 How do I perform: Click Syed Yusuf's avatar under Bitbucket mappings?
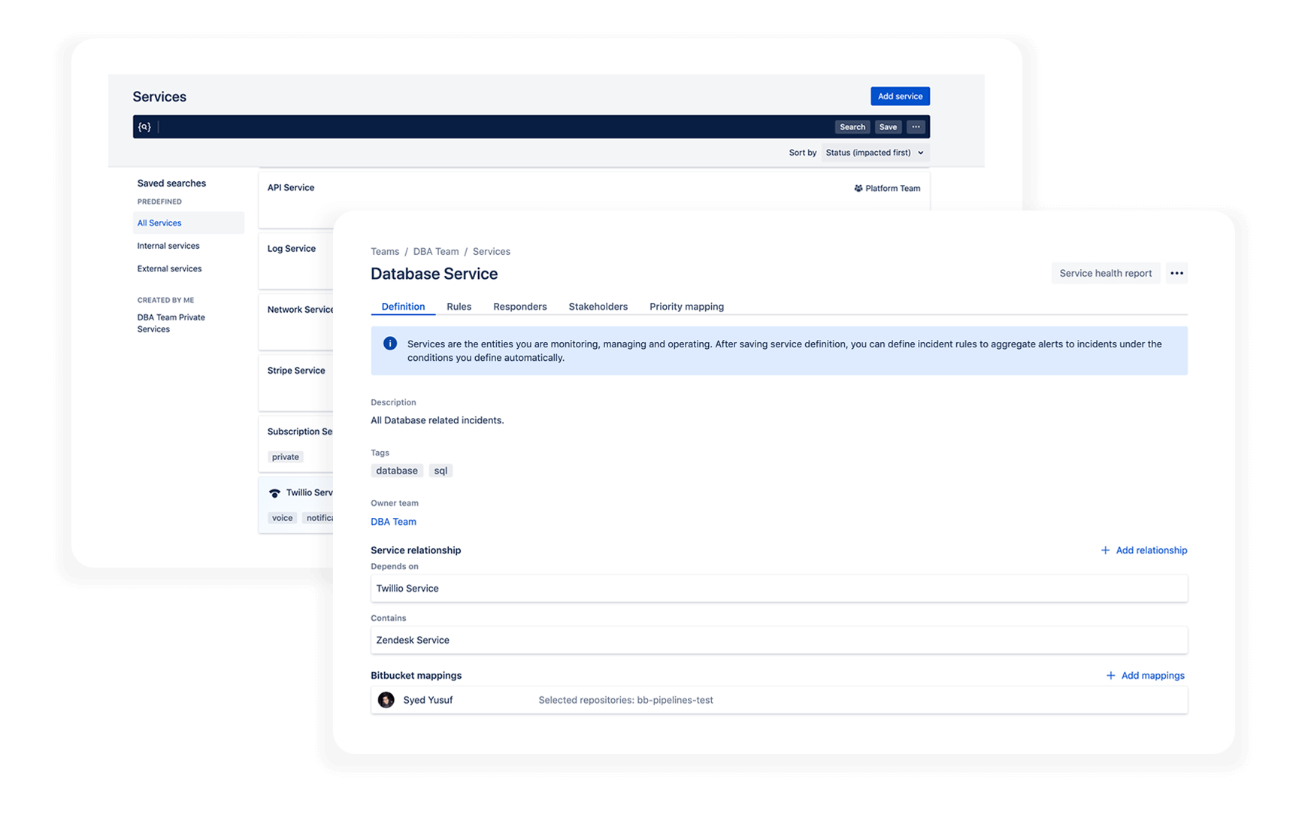(x=386, y=700)
